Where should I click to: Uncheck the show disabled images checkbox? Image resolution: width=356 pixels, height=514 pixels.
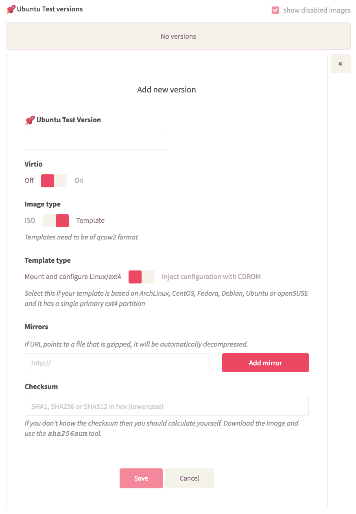pos(275,11)
